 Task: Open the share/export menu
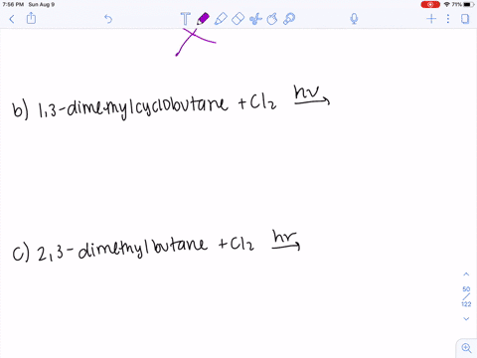click(x=31, y=18)
